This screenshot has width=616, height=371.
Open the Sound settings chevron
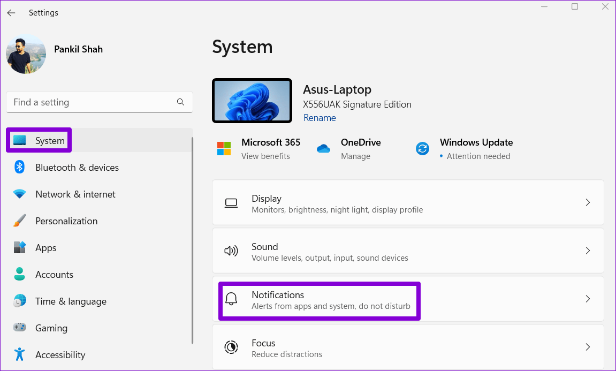click(588, 251)
